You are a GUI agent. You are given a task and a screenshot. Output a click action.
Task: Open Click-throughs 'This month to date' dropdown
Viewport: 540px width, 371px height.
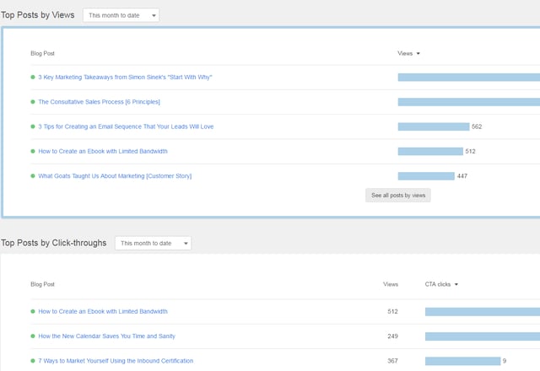pos(153,243)
